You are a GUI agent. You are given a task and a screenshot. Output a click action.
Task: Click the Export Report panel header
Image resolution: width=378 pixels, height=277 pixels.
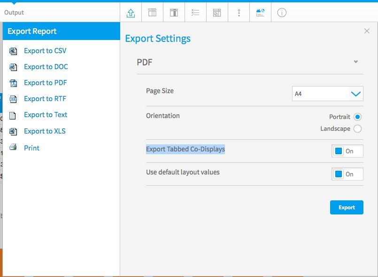pyautogui.click(x=61, y=31)
